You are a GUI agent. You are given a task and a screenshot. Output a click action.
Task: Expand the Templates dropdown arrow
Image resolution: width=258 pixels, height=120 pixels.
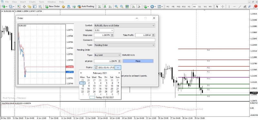click(162, 7)
